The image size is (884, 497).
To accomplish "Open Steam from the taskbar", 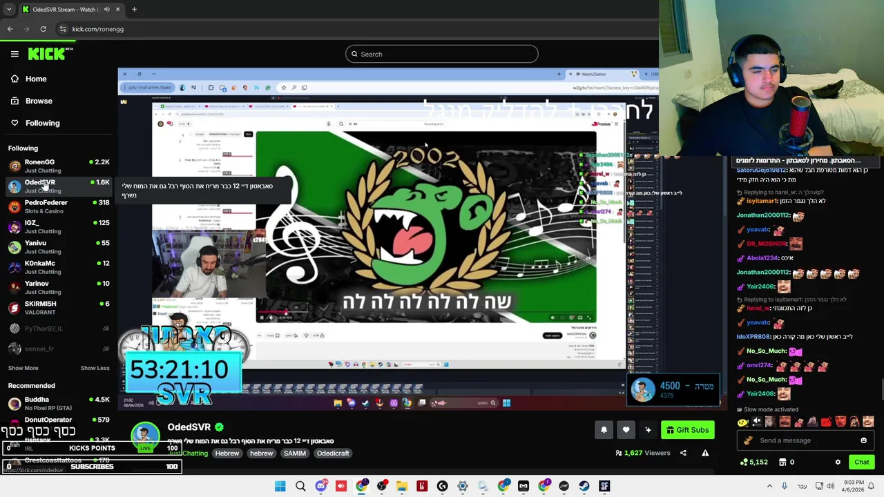I will [584, 486].
